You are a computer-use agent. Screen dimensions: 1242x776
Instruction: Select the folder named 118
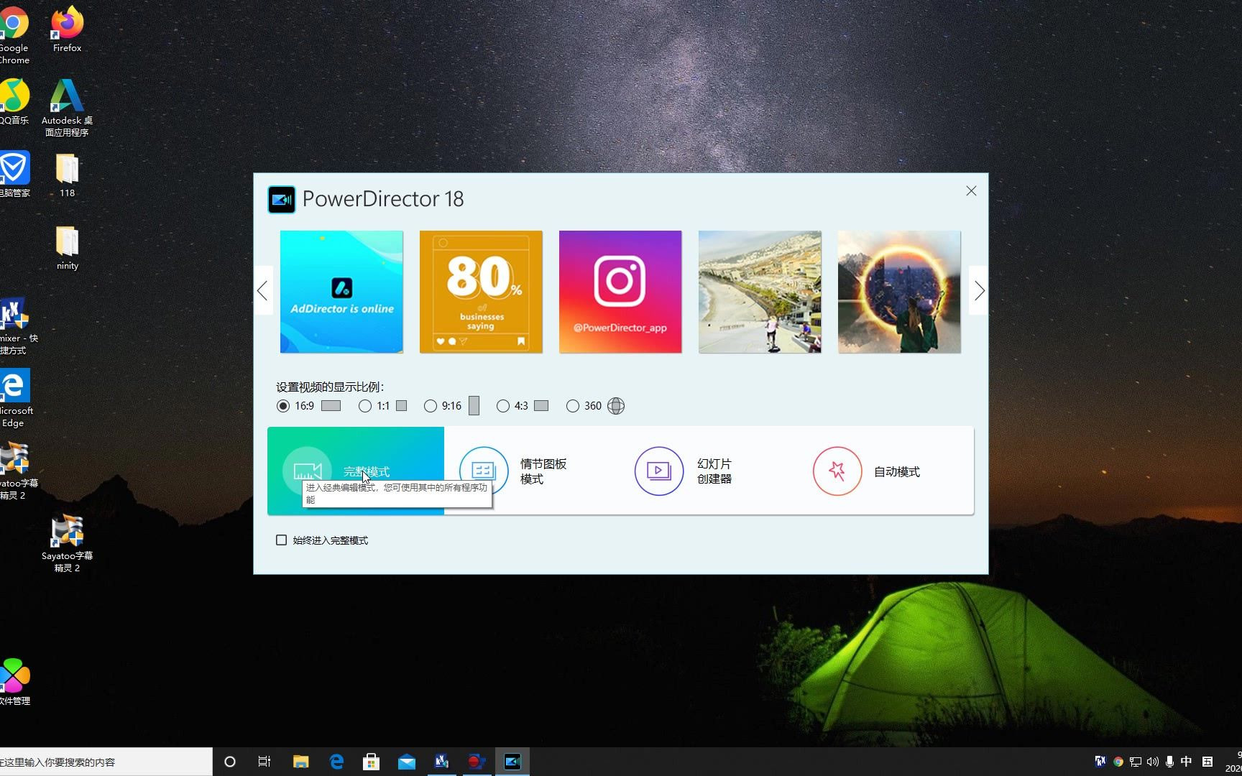[67, 175]
